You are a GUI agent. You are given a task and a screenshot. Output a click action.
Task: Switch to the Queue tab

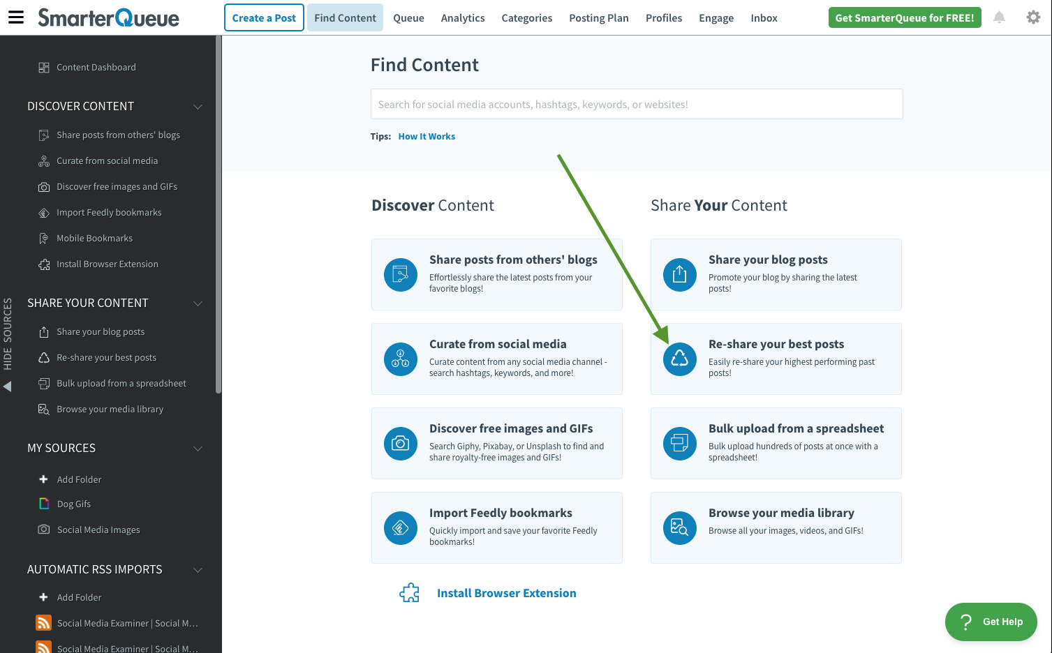[x=408, y=18]
